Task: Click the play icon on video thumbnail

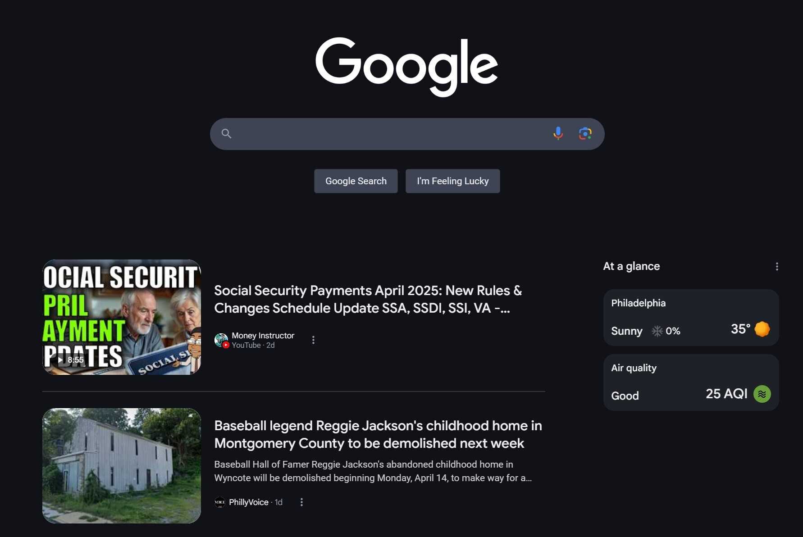Action: point(60,360)
